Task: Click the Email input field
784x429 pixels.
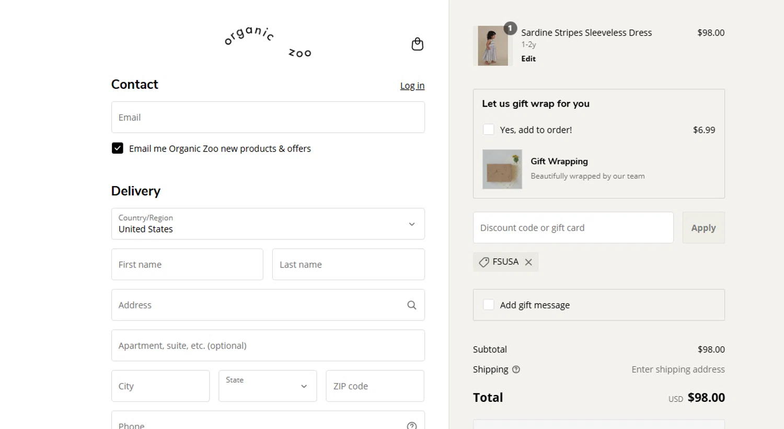Action: 268,117
